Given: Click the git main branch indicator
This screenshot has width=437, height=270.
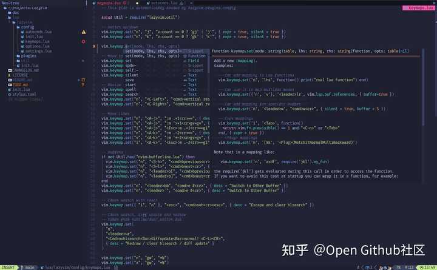Looking at the screenshot, I should click(29, 266).
